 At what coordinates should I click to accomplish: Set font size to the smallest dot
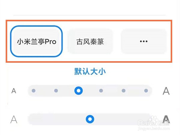(x=34, y=91)
